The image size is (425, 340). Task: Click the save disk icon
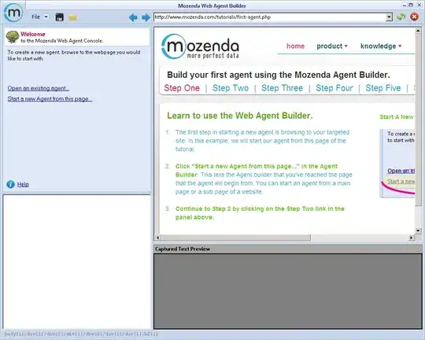[59, 17]
